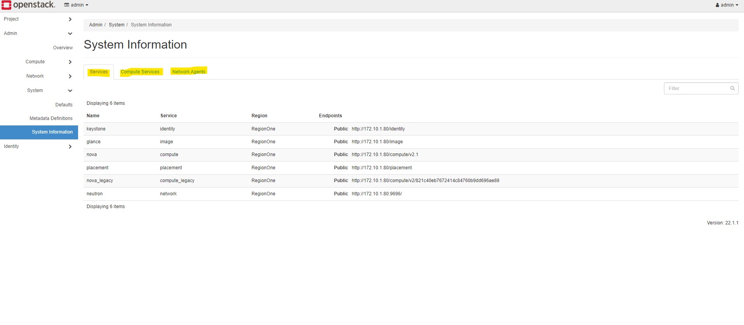Click the network service type cell
Screen dimensions: 744x325
click(x=168, y=194)
